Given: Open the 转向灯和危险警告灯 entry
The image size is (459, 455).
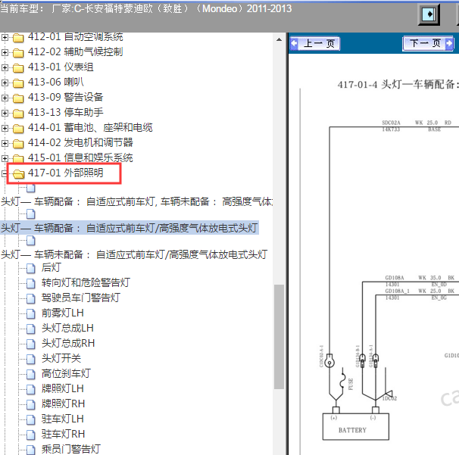Looking at the screenshot, I should point(86,282).
